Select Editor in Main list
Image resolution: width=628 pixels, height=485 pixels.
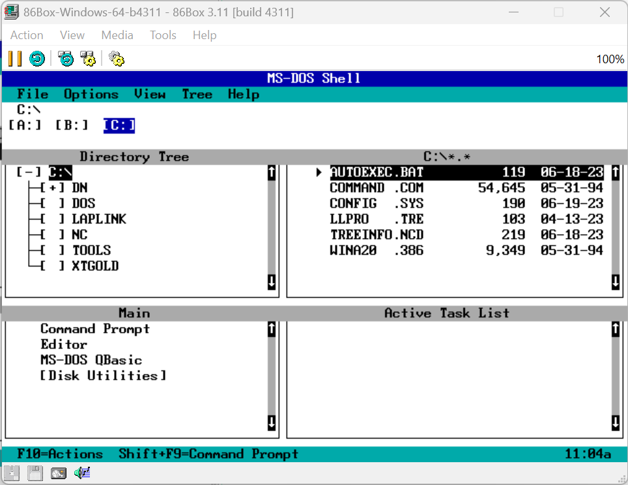[x=64, y=345]
